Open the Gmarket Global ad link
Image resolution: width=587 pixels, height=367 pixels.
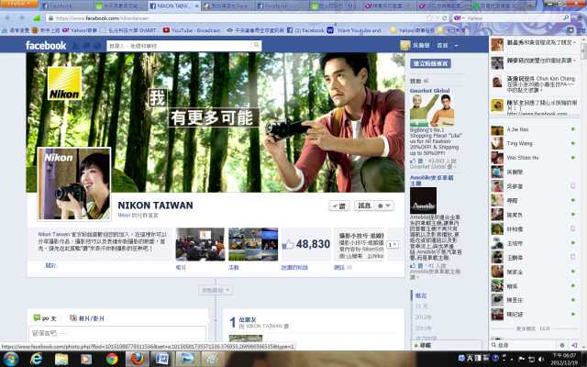[x=430, y=91]
